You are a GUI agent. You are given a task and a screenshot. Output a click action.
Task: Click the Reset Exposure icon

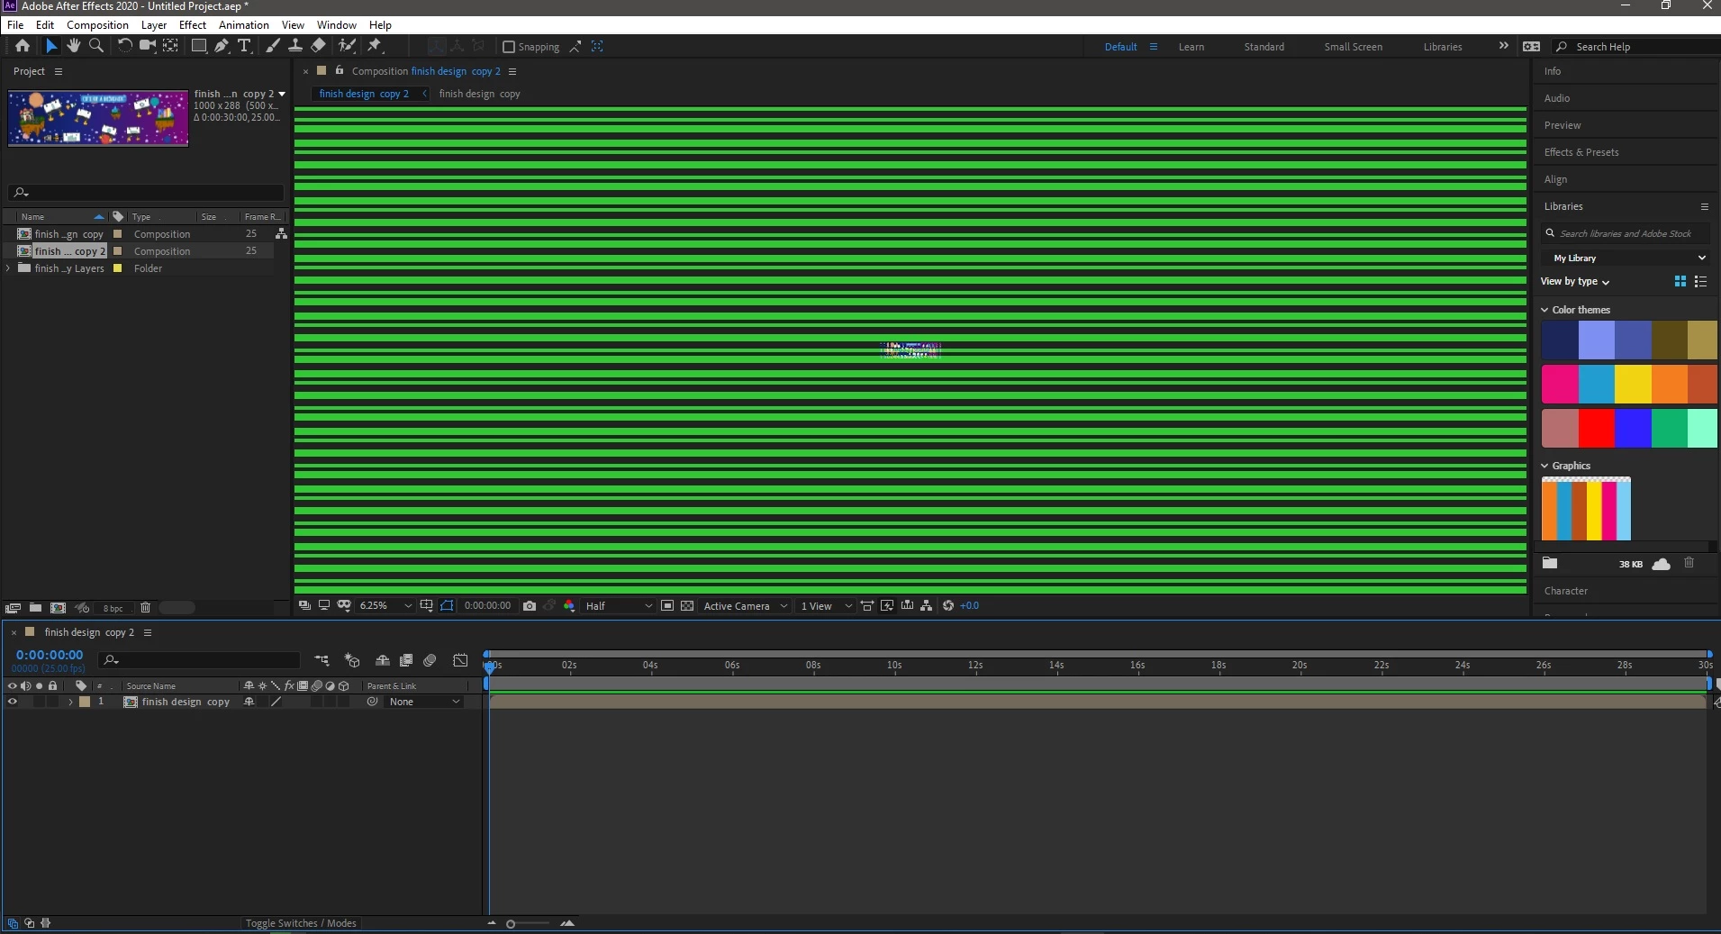click(x=948, y=605)
